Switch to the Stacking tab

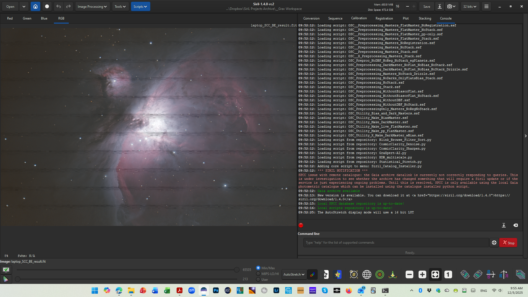pyautogui.click(x=425, y=18)
